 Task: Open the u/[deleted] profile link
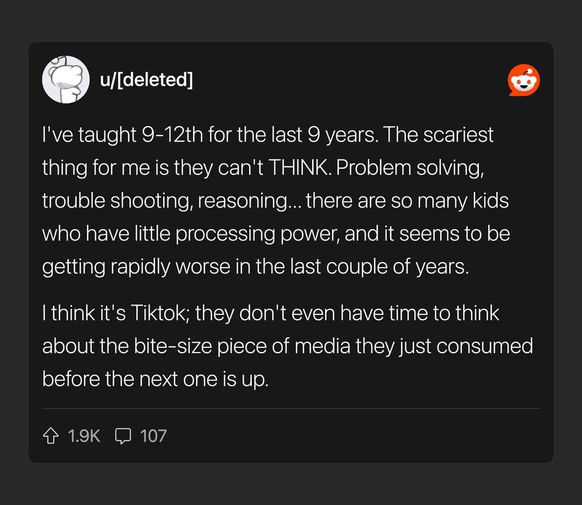(147, 80)
